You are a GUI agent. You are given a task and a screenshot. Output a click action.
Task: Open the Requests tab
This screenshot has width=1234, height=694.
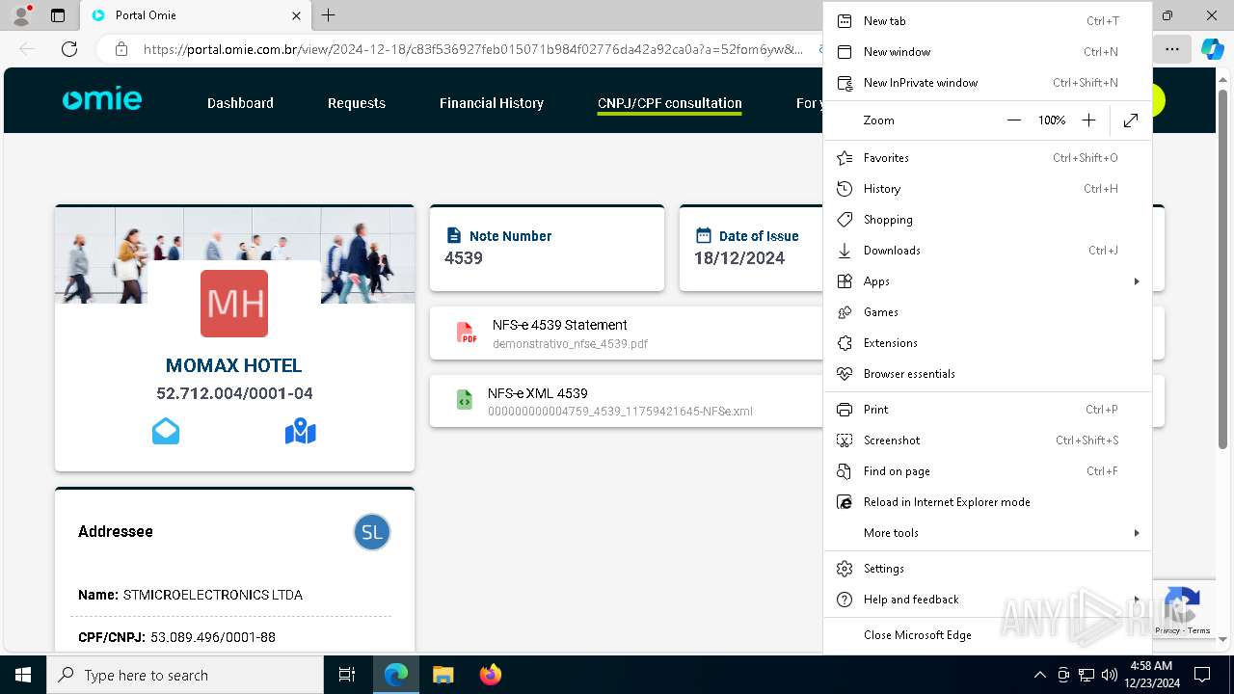coord(357,103)
